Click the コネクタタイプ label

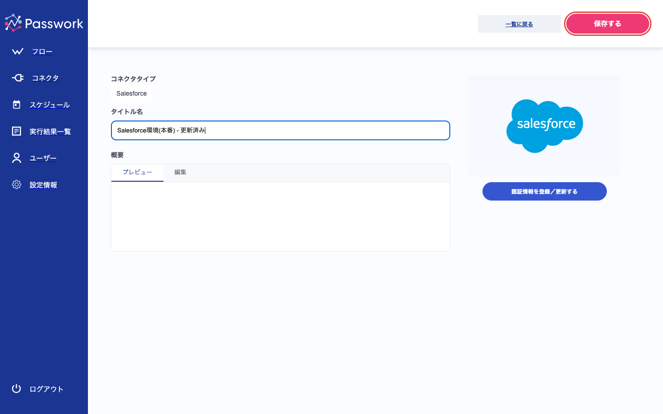pyautogui.click(x=134, y=79)
